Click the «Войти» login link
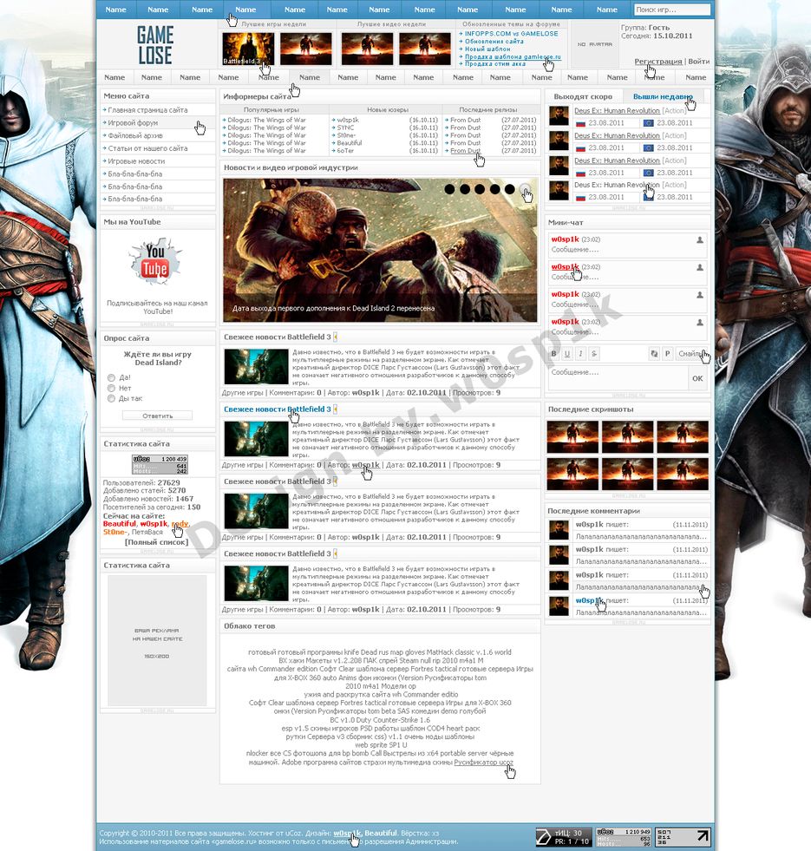This screenshot has width=811, height=851. (698, 62)
